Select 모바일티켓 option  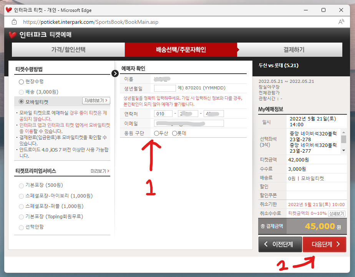tap(21, 102)
